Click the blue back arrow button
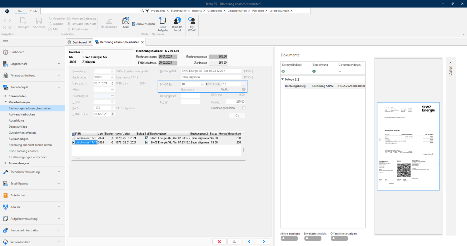Viewport: 467px width, 246px height. (249, 241)
